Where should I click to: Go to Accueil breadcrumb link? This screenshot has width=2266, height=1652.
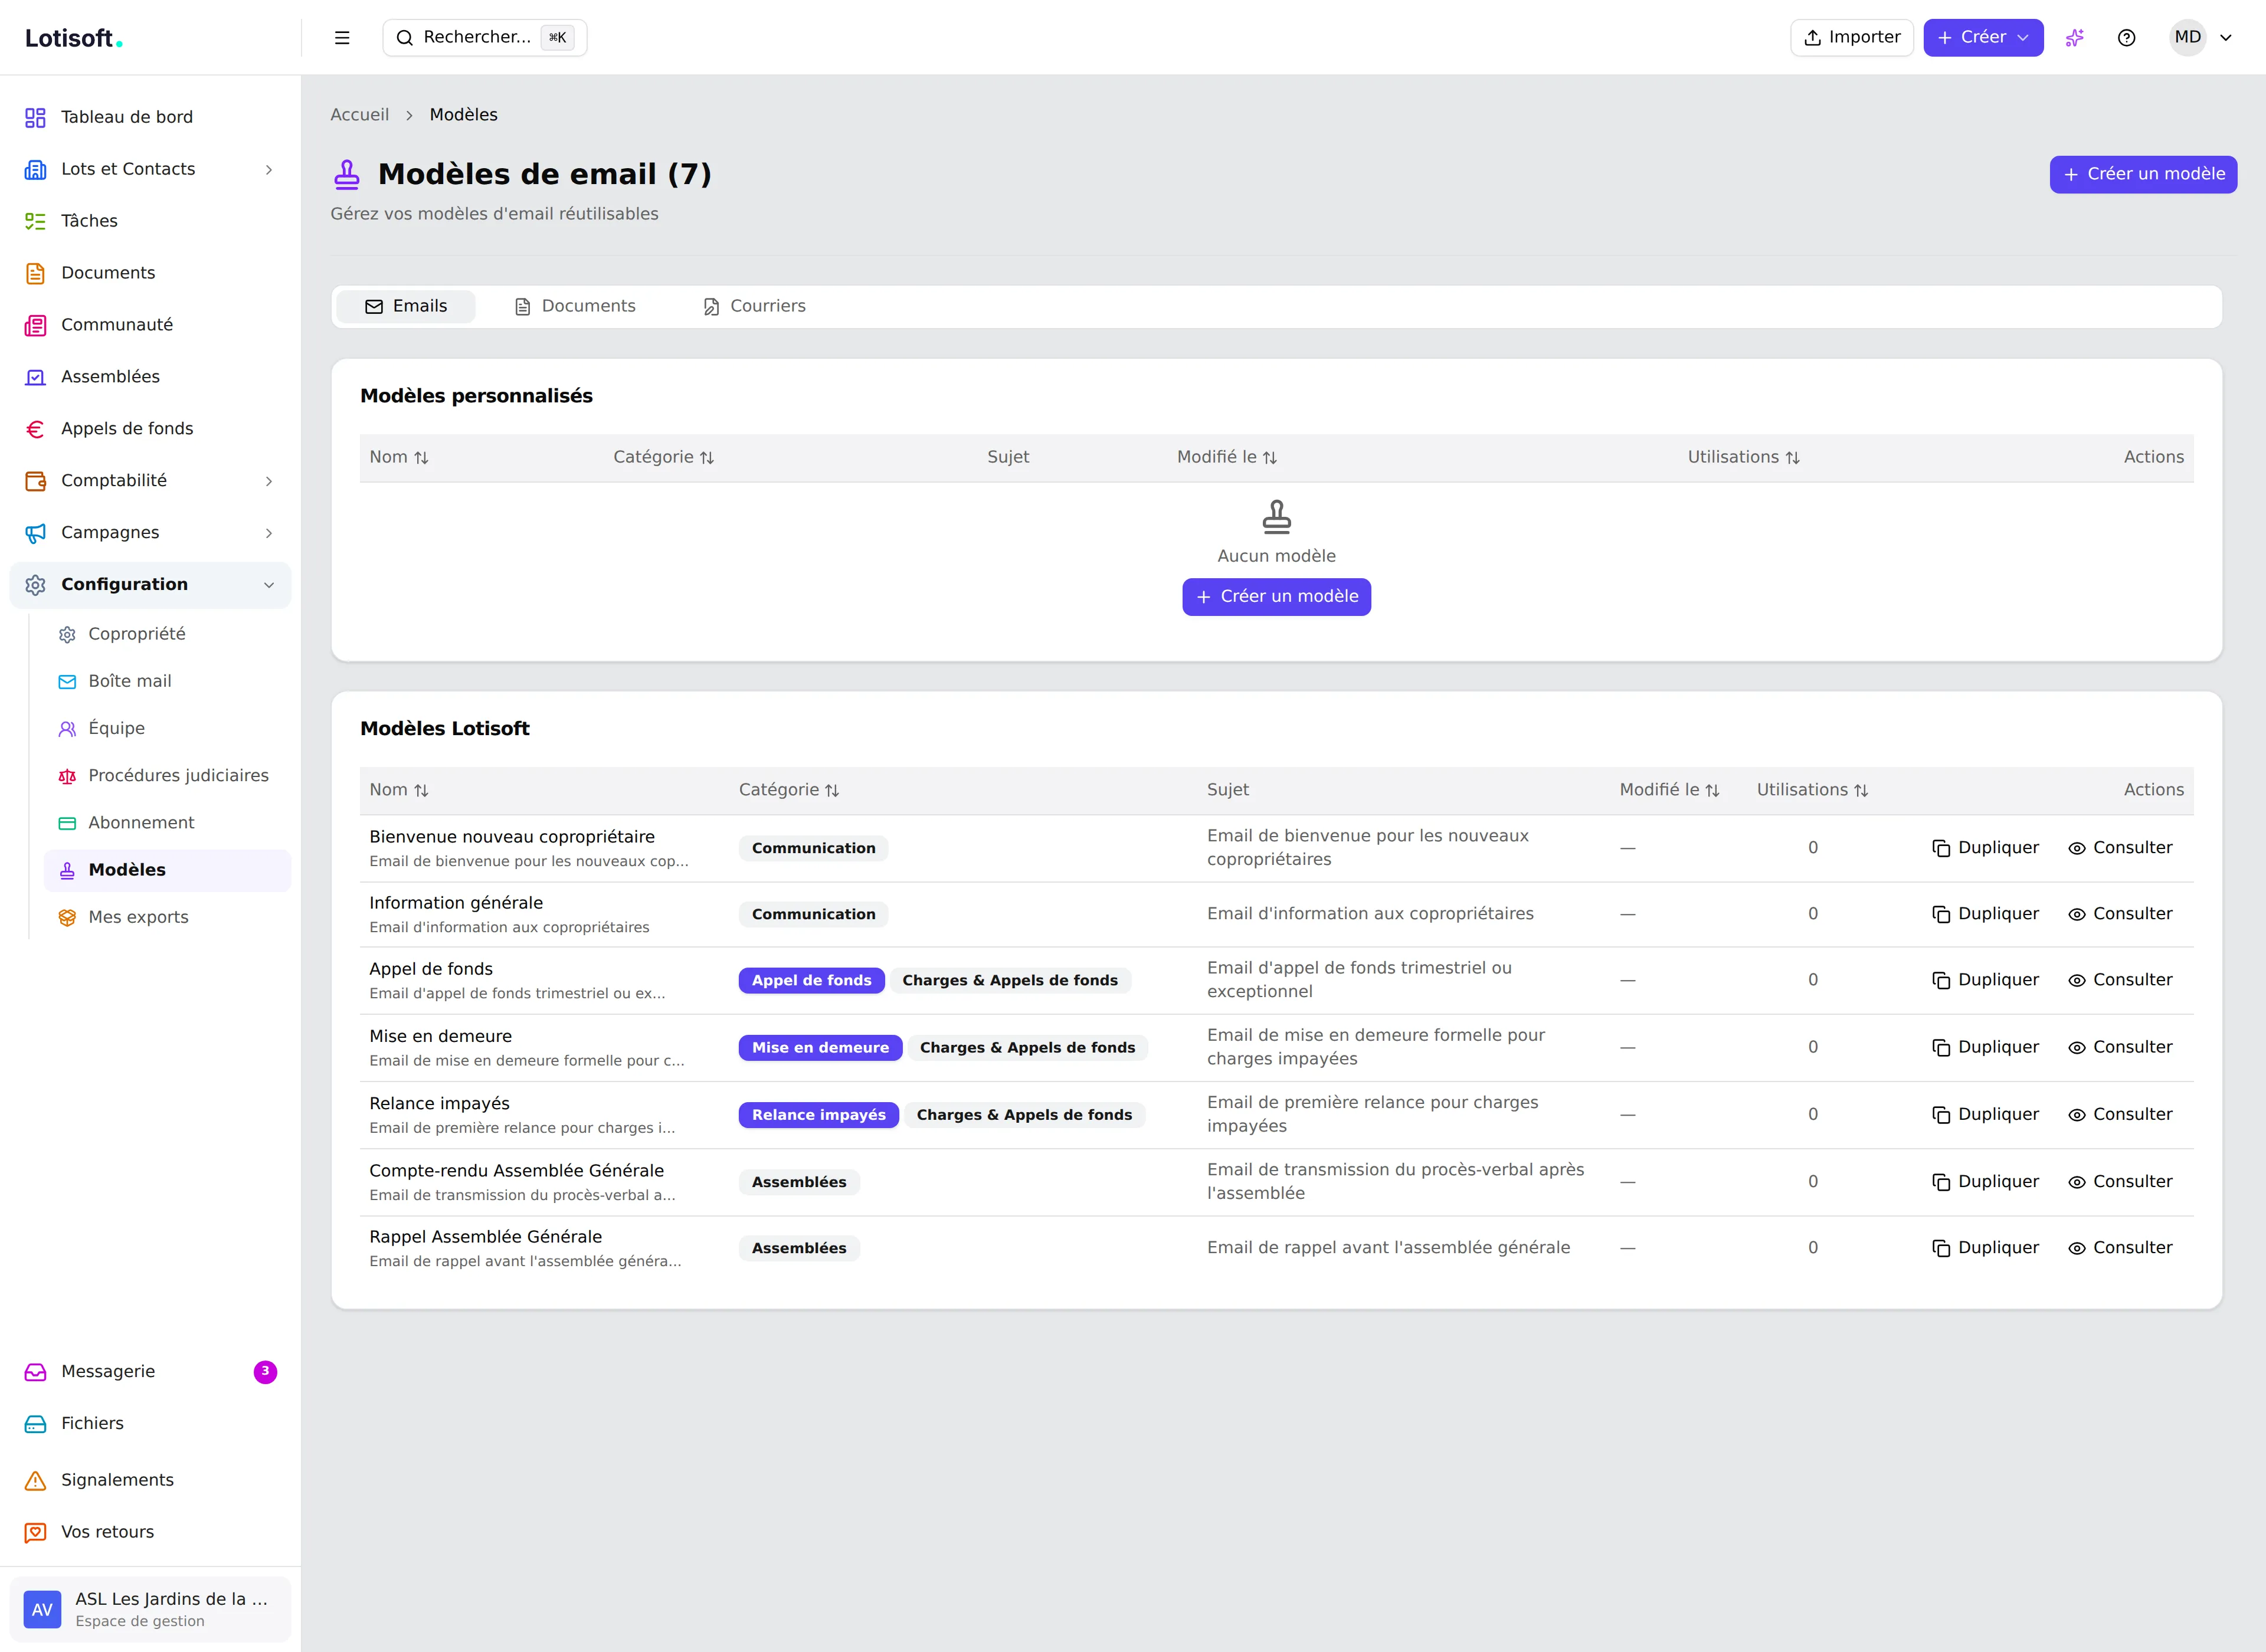click(x=359, y=116)
